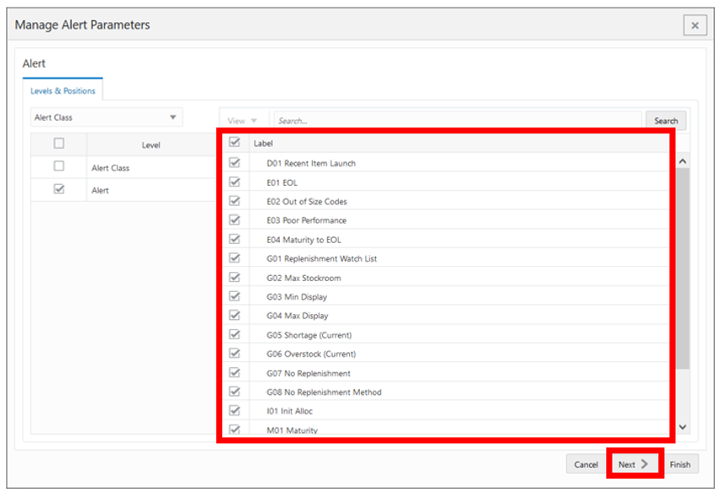Image resolution: width=720 pixels, height=493 pixels.
Task: Uncheck D01 Recent Item Launch
Action: click(235, 163)
